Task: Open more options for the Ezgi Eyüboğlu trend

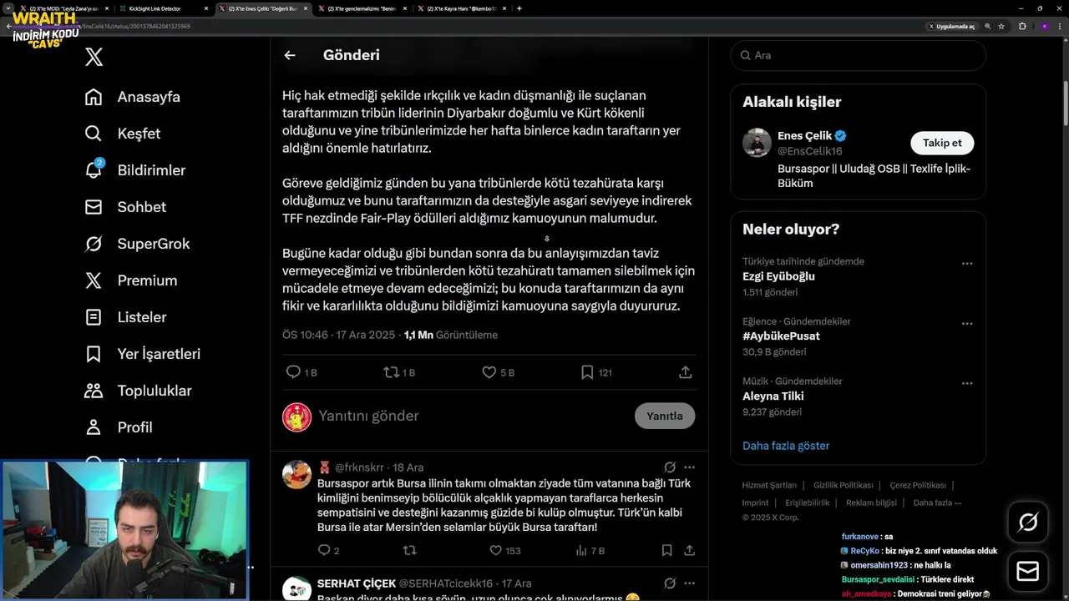Action: click(967, 263)
